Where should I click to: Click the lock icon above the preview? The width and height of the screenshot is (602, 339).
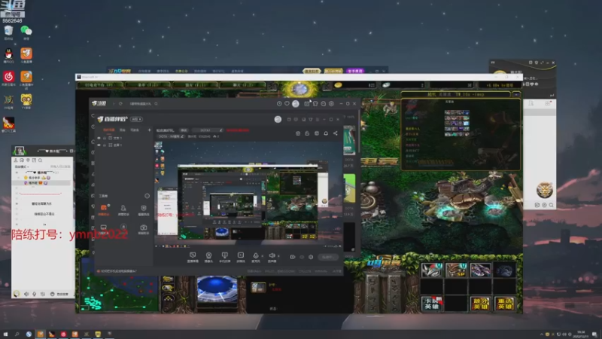click(307, 133)
